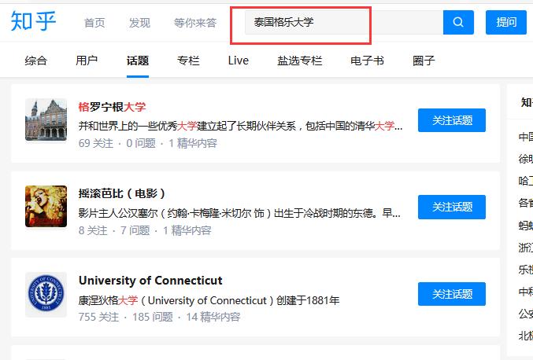533x360 pixels.
Task: Click the 提问 button
Action: coord(505,22)
